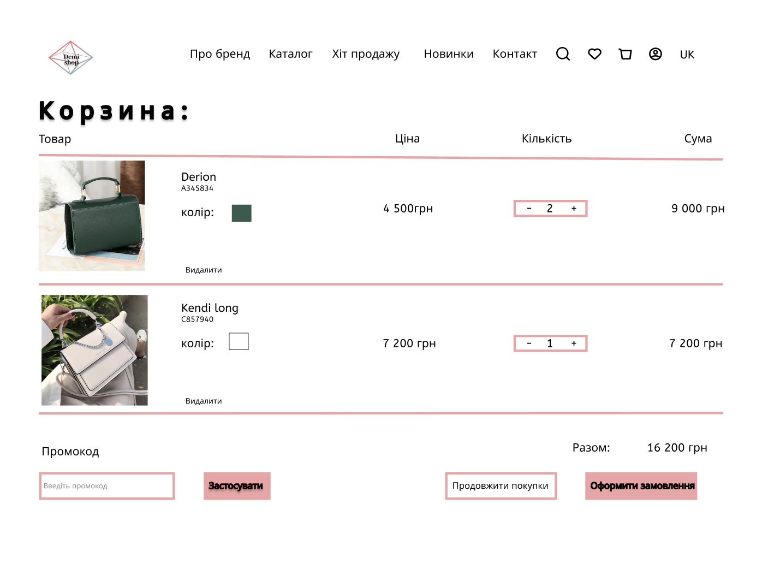This screenshot has height=563, width=768.
Task: Click Оформити замовлення checkout button
Action: (x=641, y=486)
